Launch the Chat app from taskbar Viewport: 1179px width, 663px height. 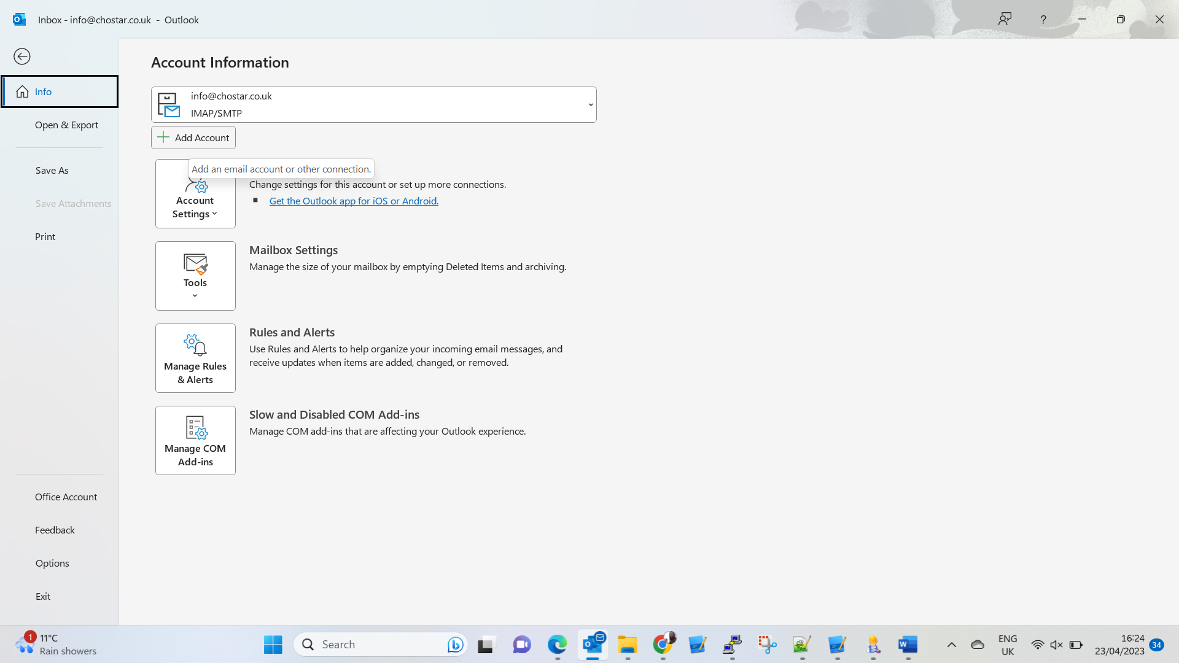[522, 645]
